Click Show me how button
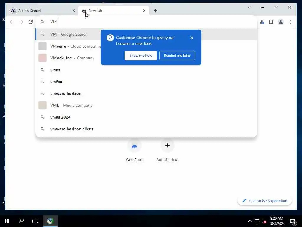This screenshot has height=227, width=302. (141, 56)
